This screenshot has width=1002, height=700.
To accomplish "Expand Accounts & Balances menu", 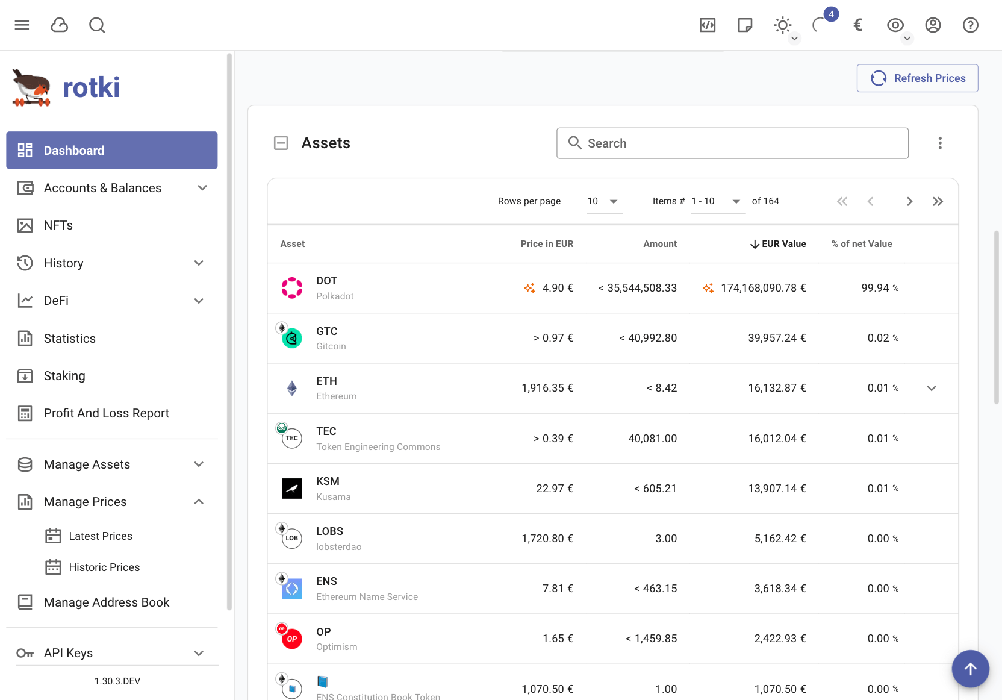I will coord(112,188).
